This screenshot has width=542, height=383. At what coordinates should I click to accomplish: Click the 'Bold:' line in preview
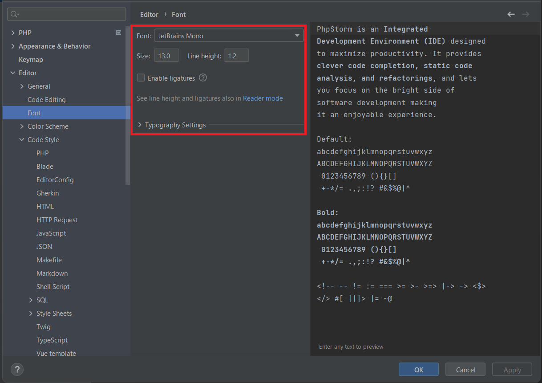[328, 213]
